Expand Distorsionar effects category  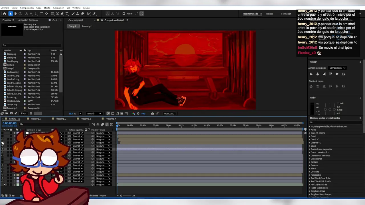[310, 159]
